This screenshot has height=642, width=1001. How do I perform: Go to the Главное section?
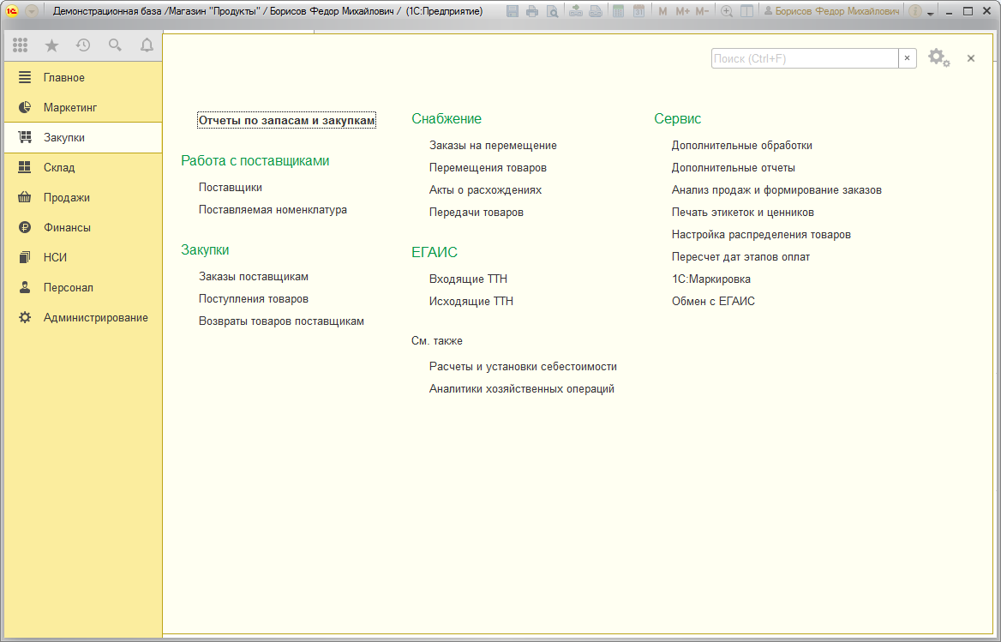coord(83,77)
